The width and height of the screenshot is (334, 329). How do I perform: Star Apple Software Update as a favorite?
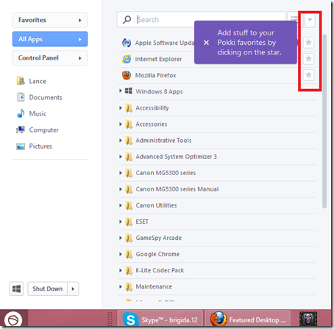coord(308,43)
